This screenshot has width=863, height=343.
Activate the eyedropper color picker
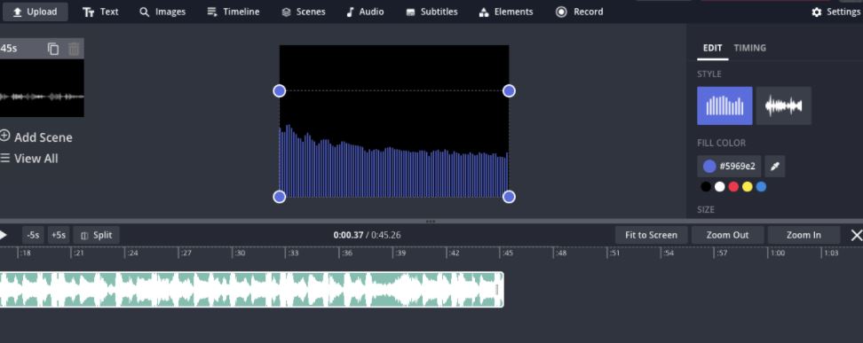coord(775,166)
